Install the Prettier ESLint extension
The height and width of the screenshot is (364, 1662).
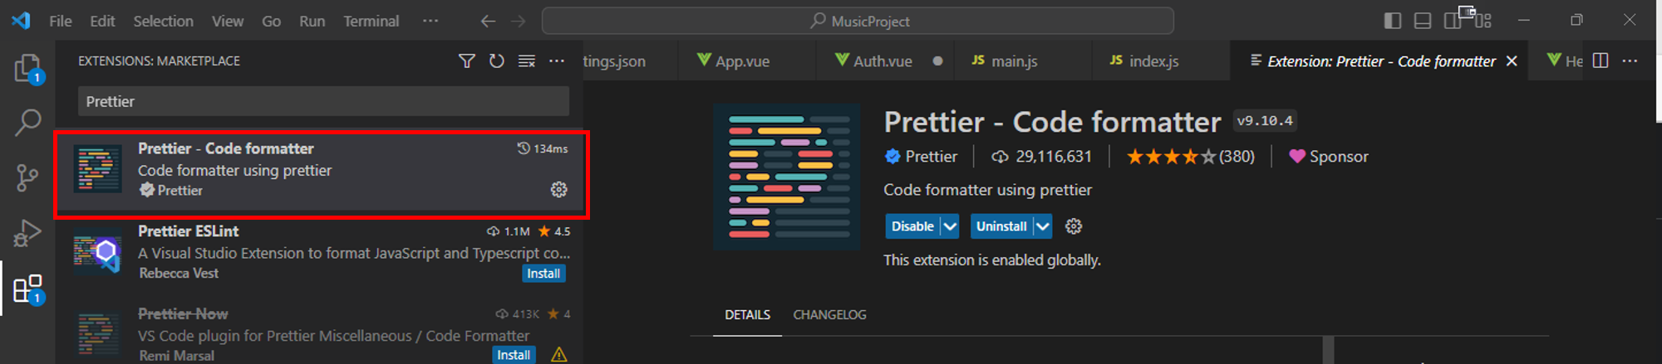point(543,274)
